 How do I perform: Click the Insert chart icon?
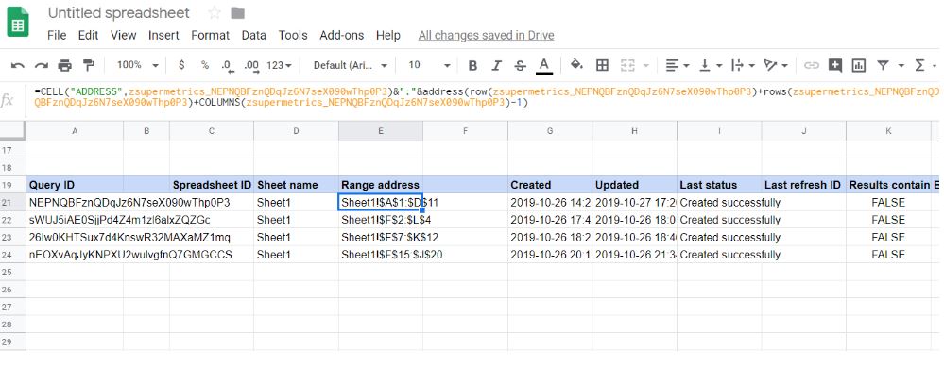[859, 65]
